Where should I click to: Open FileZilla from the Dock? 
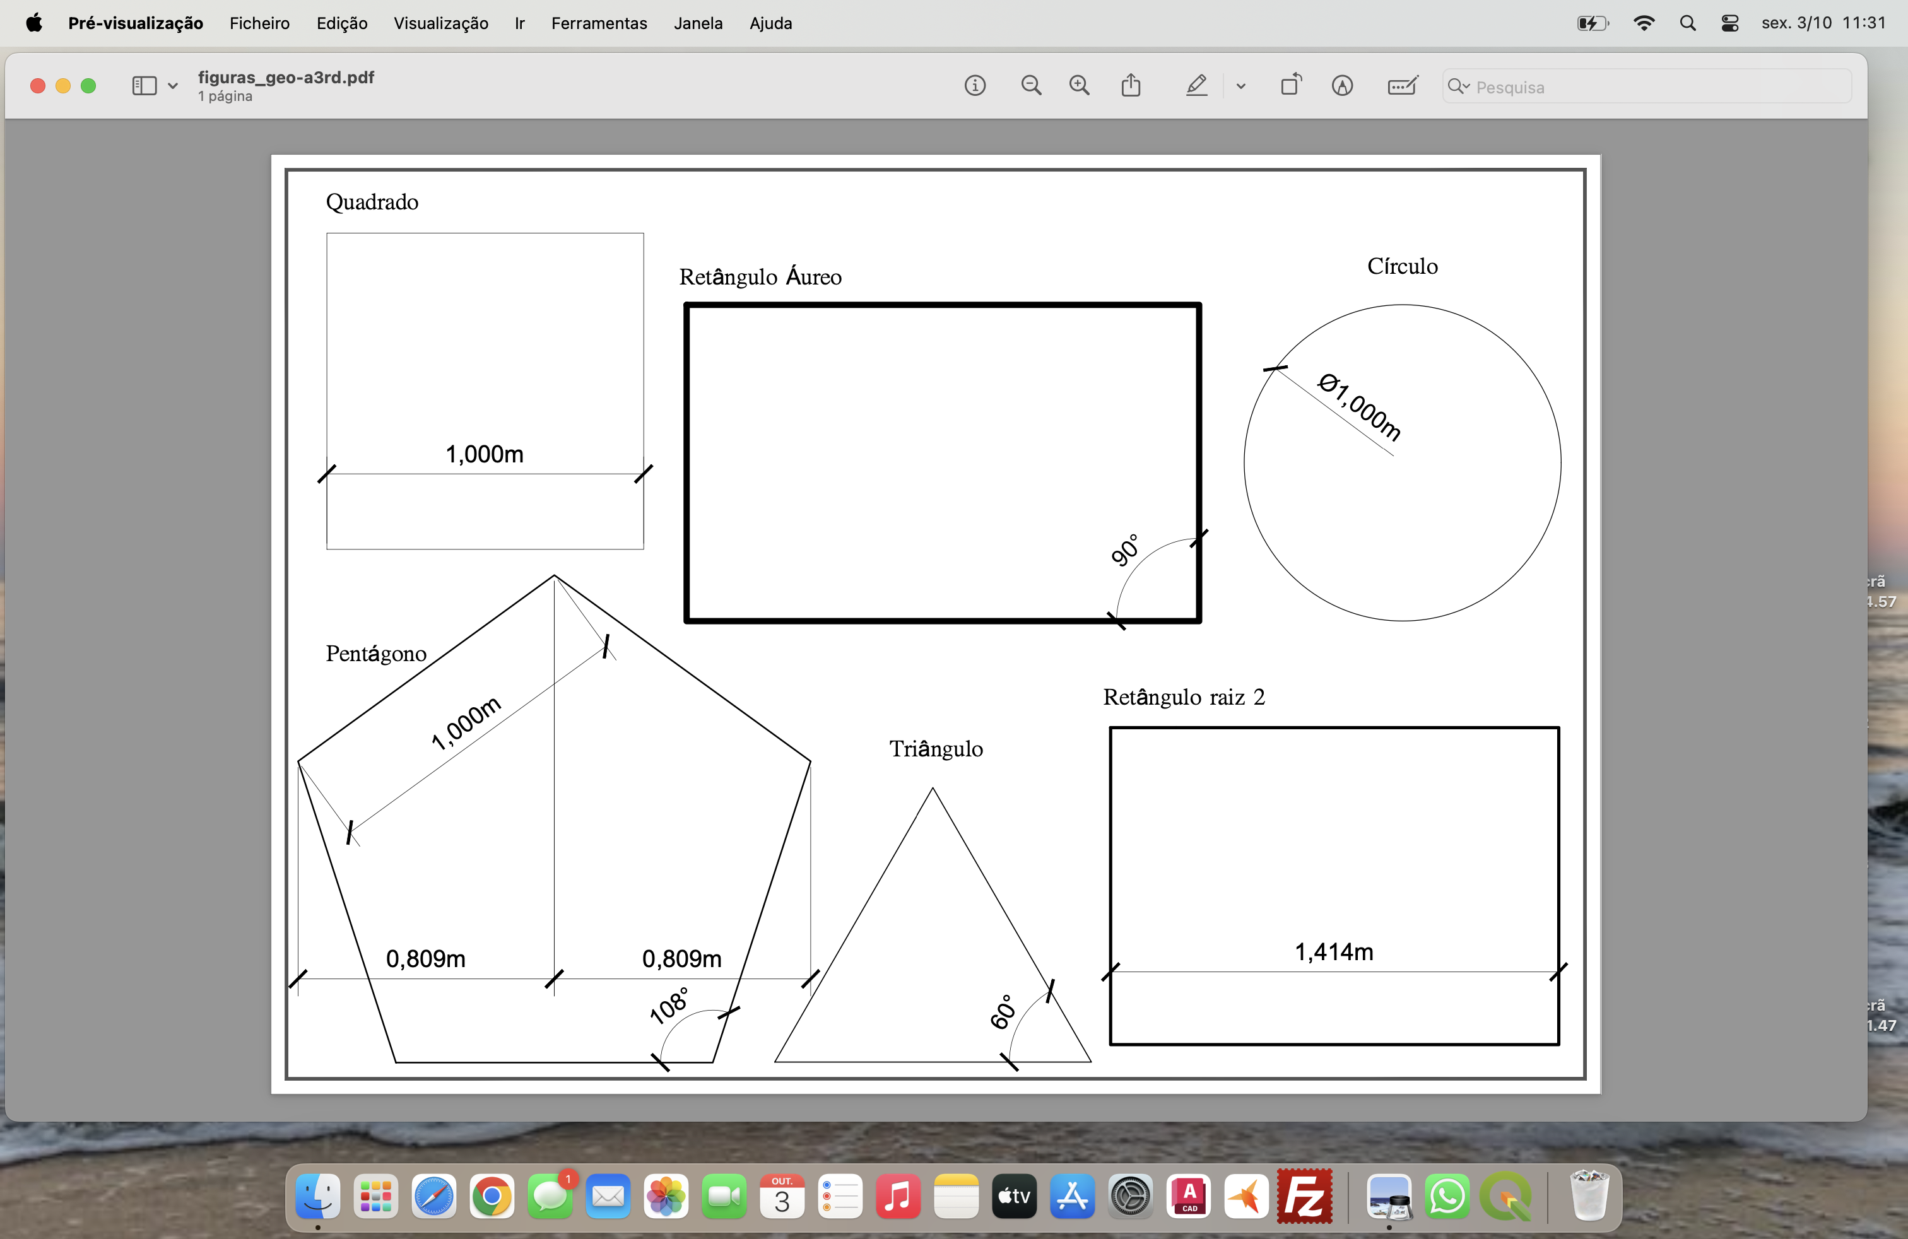(x=1304, y=1197)
